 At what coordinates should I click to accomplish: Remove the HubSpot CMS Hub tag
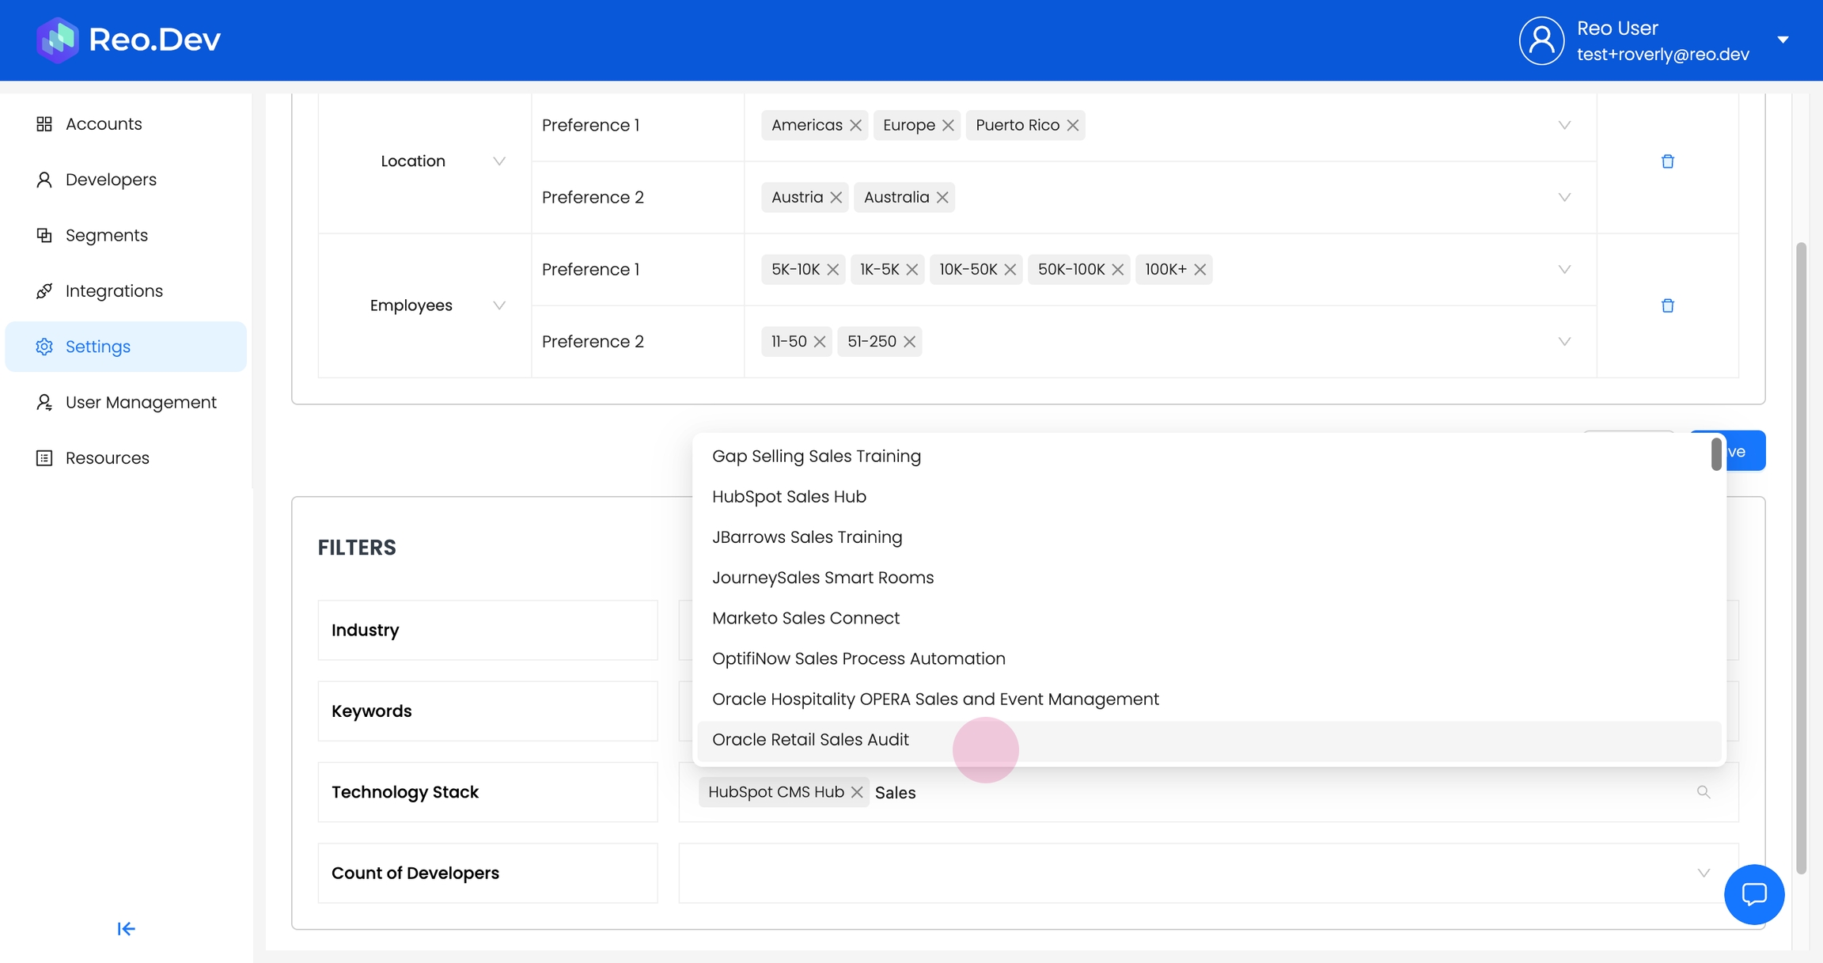857,792
